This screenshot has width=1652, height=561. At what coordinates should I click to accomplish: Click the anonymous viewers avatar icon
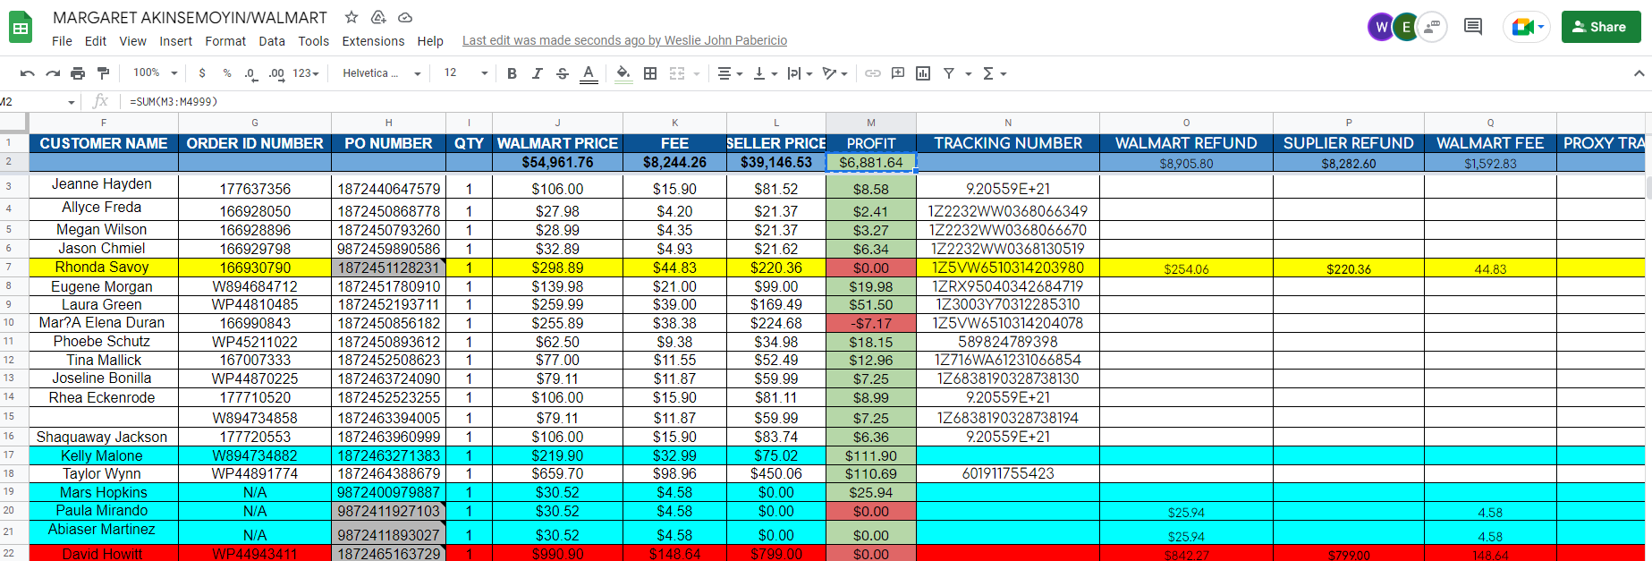1432,27
